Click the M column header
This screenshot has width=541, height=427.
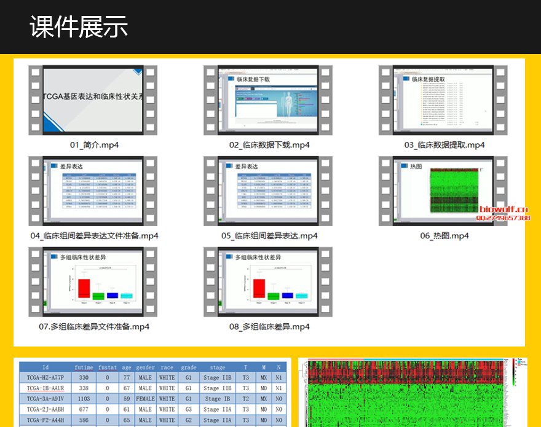pos(264,367)
